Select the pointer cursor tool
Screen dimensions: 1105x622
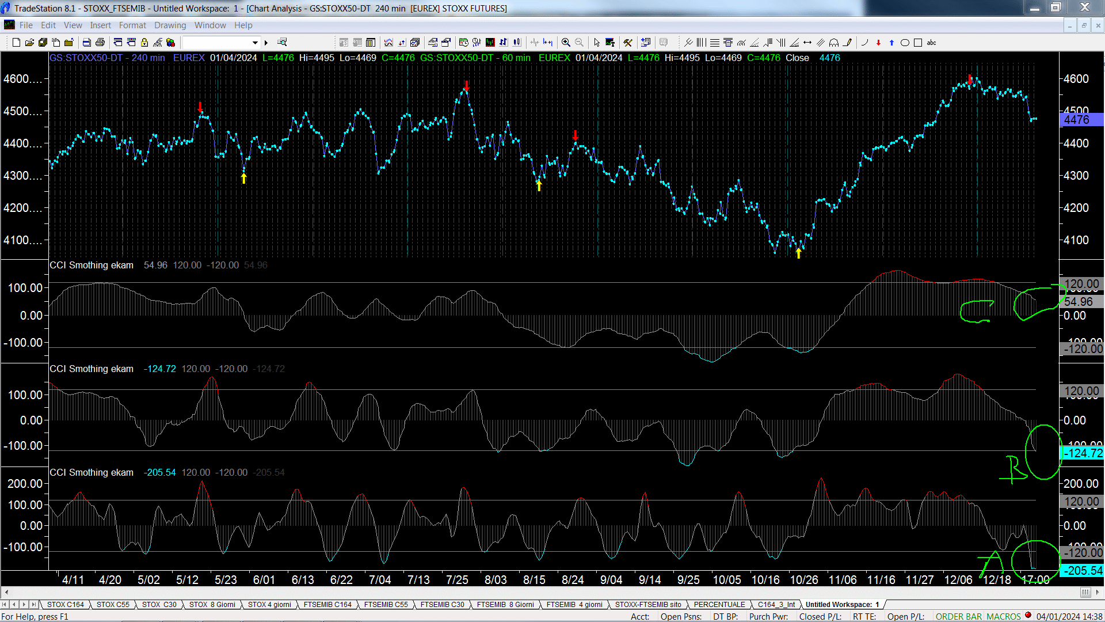pos(597,42)
